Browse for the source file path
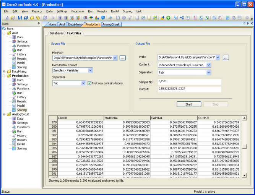This screenshot has width=255, height=195. click(x=123, y=58)
